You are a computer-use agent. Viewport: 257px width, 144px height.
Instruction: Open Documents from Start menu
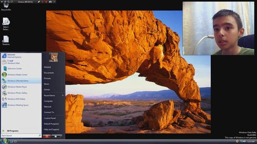click(x=49, y=73)
